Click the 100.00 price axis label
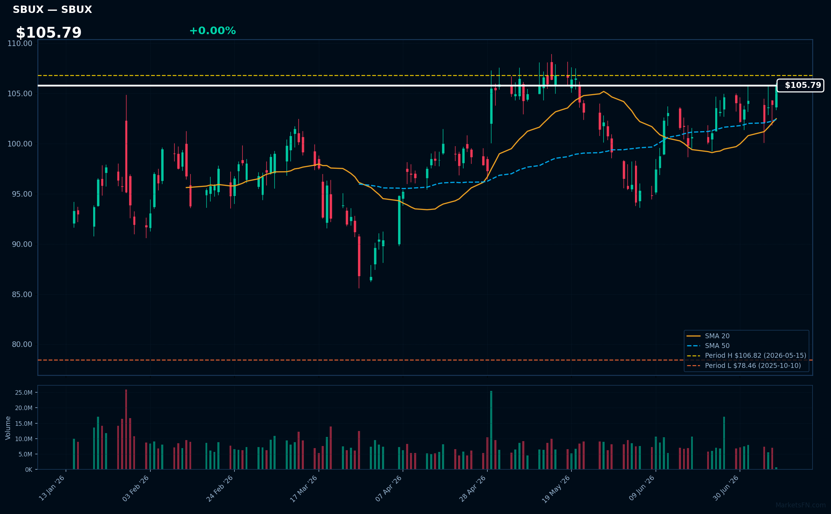Screen dimensions: 831x514 pyautogui.click(x=20, y=144)
